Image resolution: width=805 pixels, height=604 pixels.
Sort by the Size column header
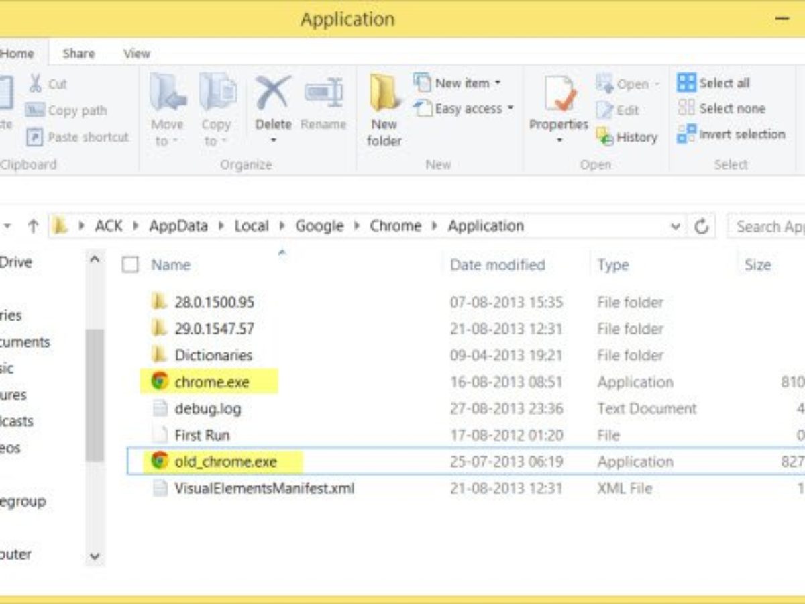(757, 265)
